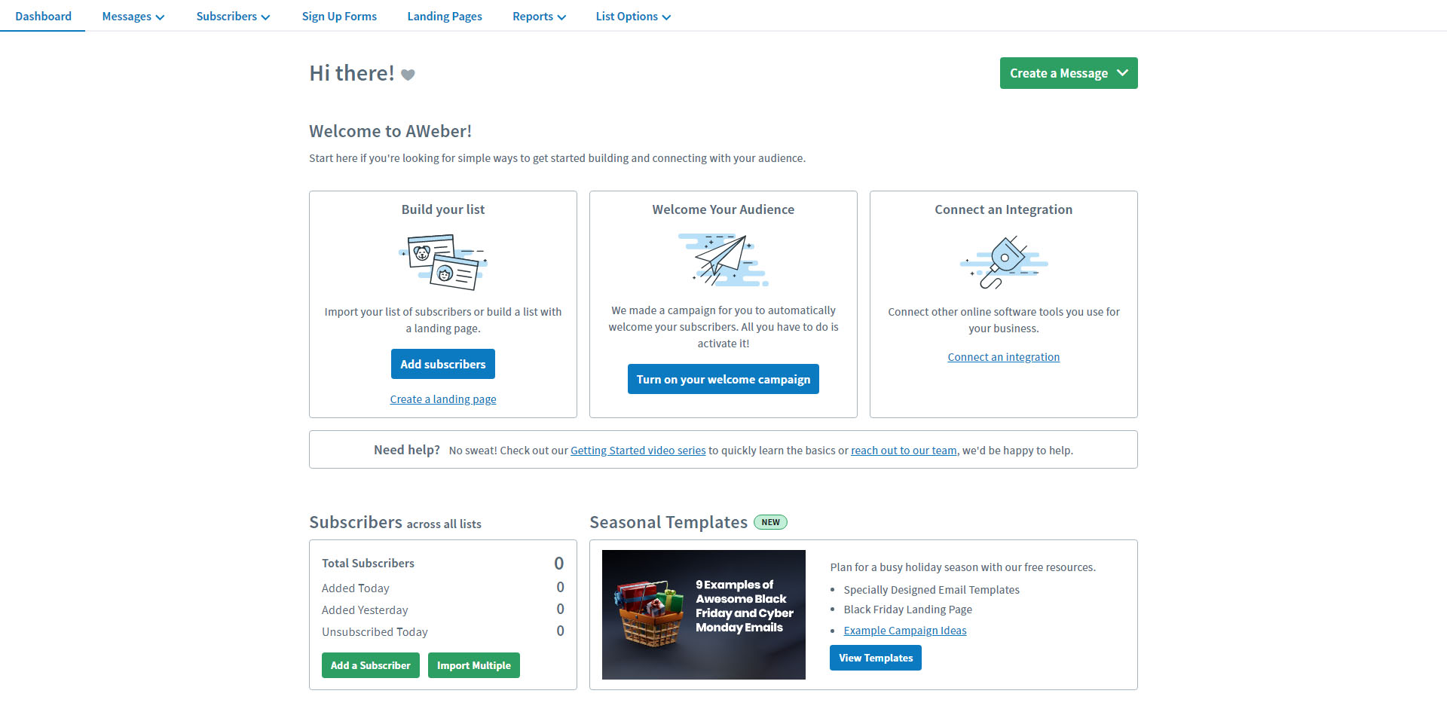
Task: Follow the Connect an integration link
Action: pos(1004,357)
